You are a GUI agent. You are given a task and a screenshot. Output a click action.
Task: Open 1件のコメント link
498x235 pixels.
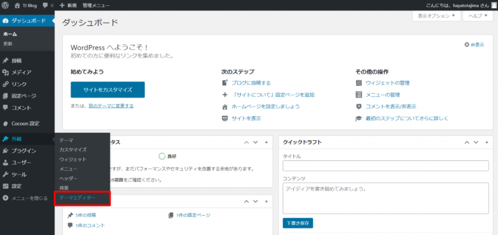90,225
